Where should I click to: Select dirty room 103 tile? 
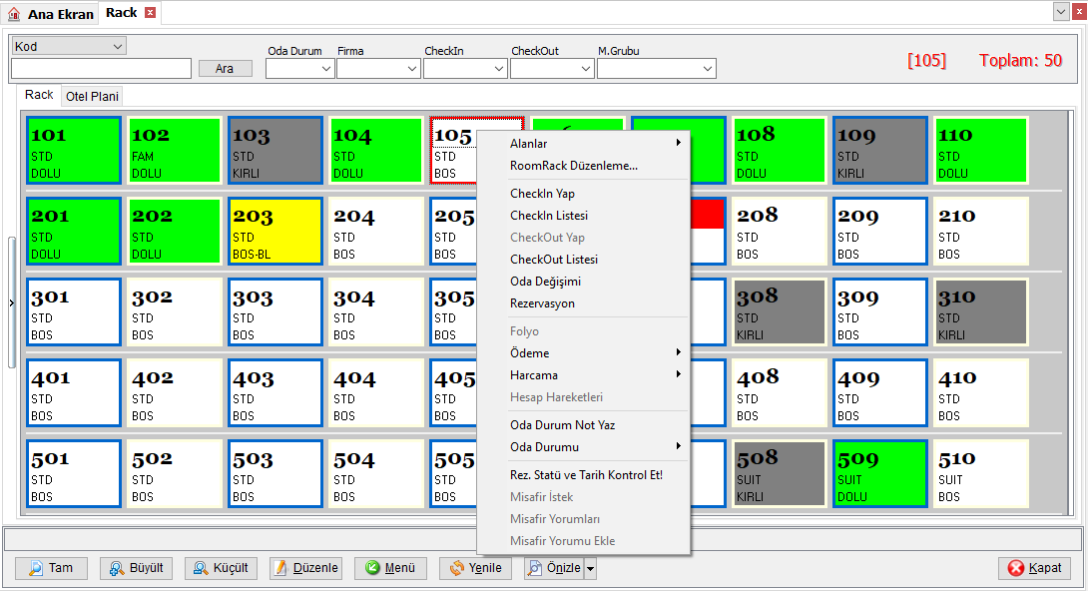tap(275, 151)
